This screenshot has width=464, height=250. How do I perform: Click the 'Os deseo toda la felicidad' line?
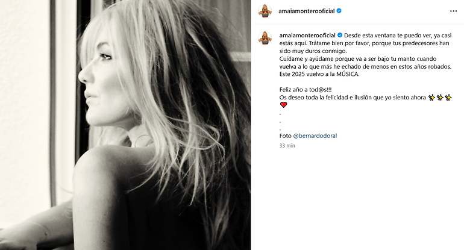[353, 98]
